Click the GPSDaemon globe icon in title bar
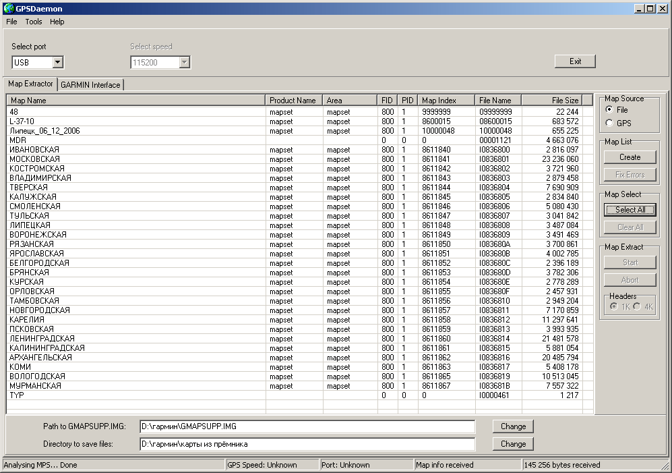Screen dimensions: 672x473 pos(7,8)
